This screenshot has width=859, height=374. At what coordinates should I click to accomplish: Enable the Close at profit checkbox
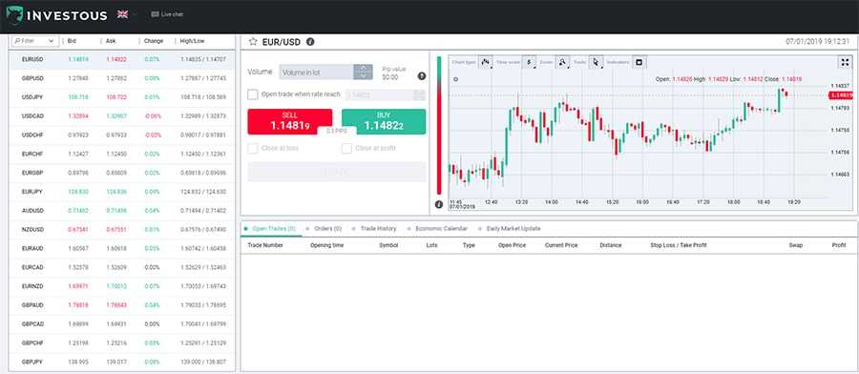[x=346, y=149]
